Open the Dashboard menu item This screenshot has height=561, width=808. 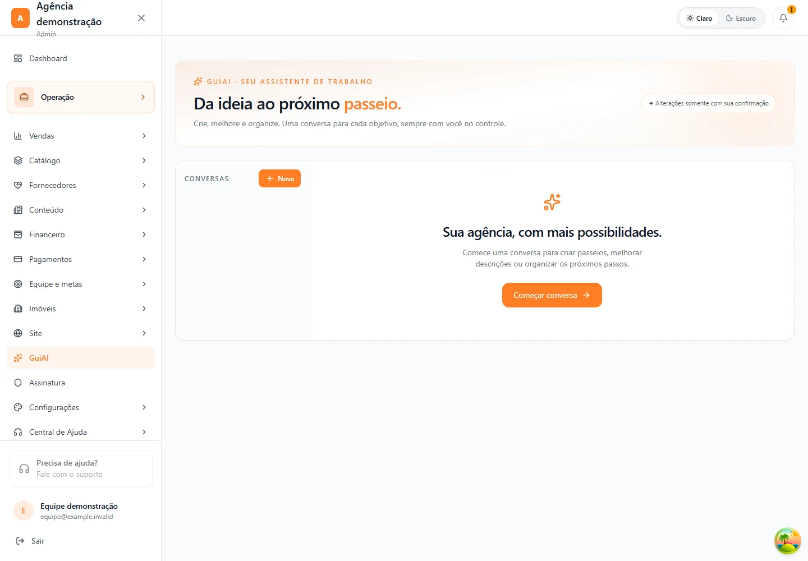click(81, 58)
